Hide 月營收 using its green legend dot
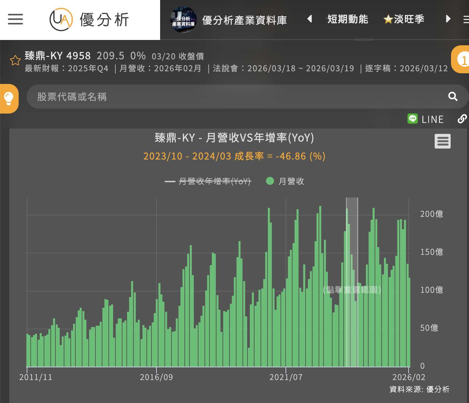 tap(270, 181)
